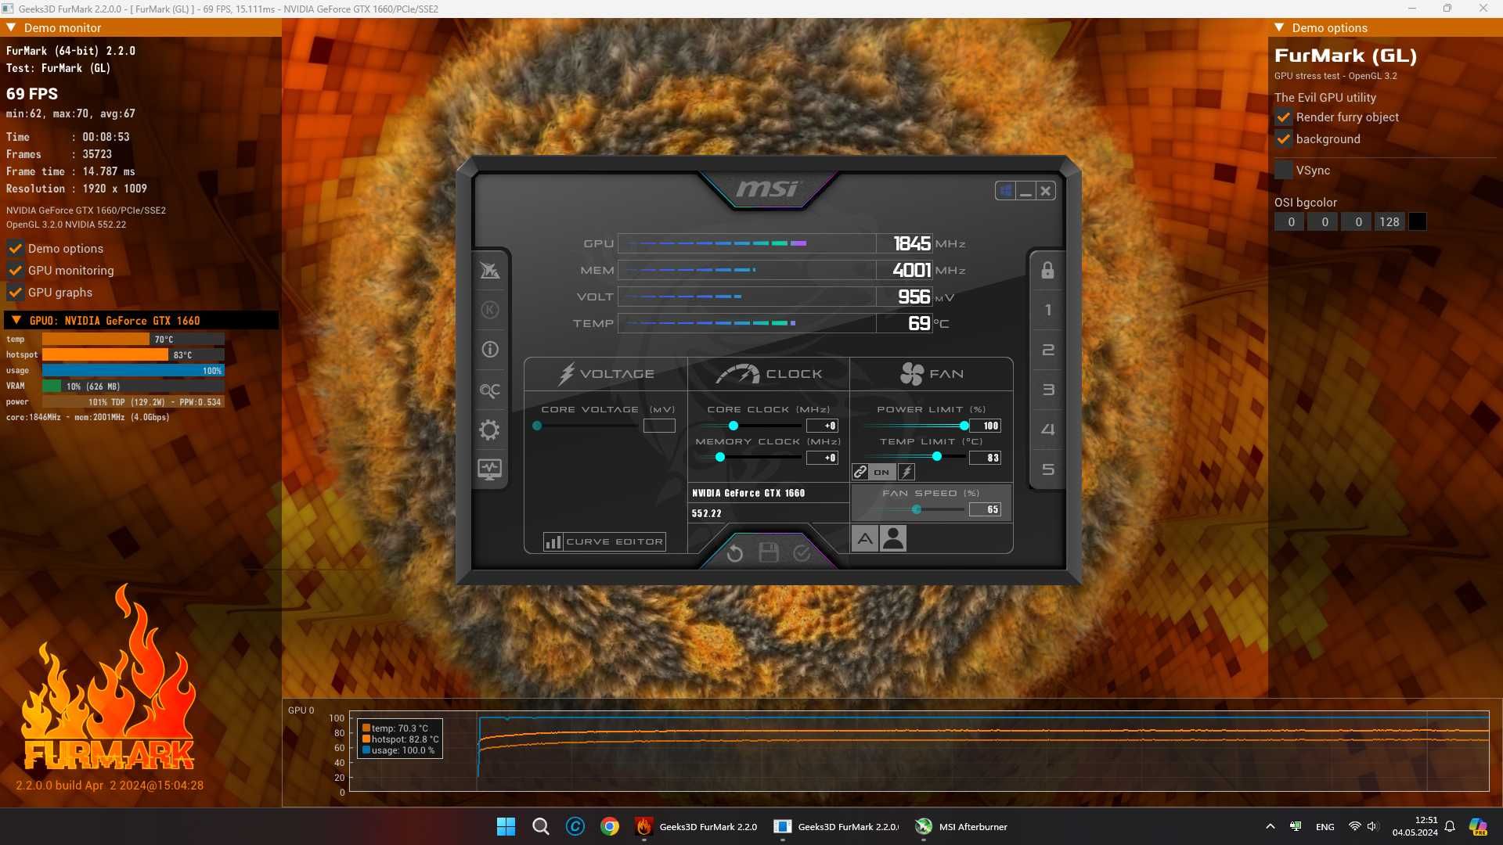Image resolution: width=1503 pixels, height=845 pixels.
Task: Adjust the temp limit slider handle
Action: pyautogui.click(x=937, y=457)
